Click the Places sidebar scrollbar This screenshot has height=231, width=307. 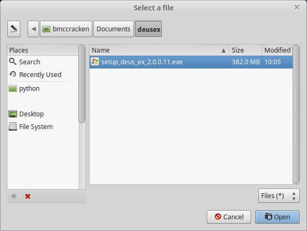coord(82,84)
